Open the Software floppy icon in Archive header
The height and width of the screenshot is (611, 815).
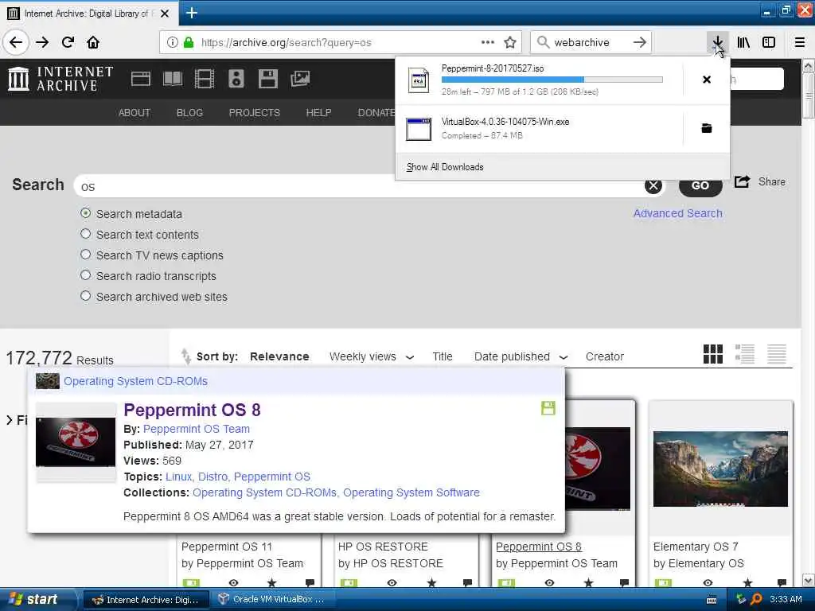point(267,79)
